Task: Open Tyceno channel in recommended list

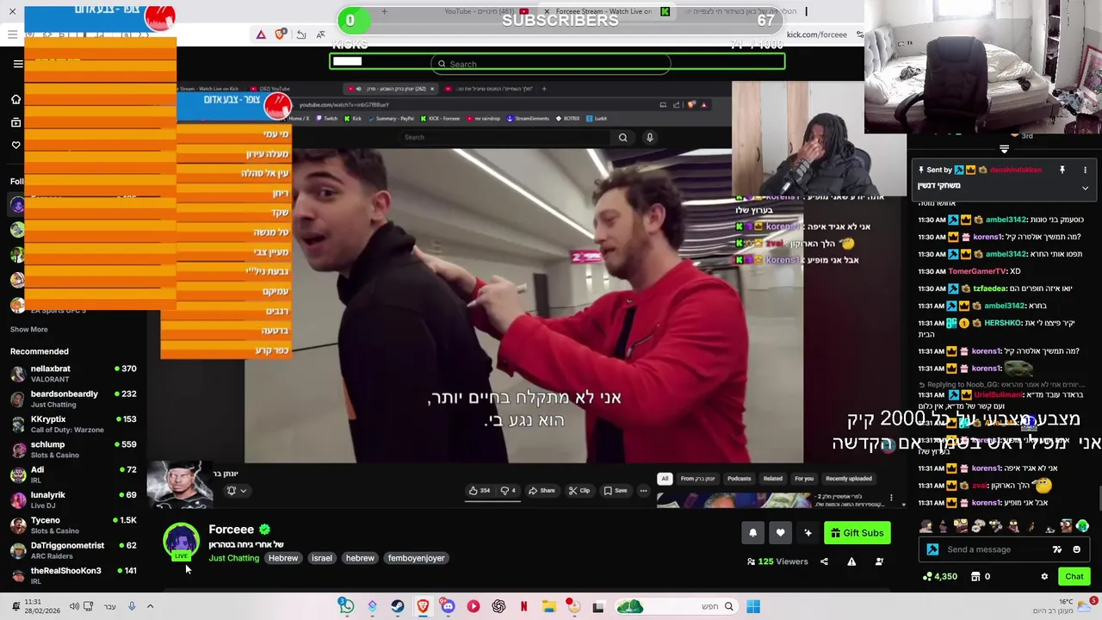Action: pos(73,525)
